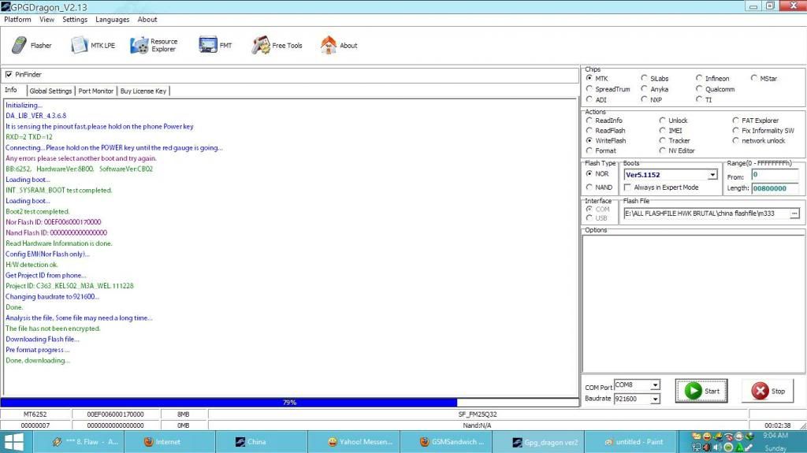Screen dimensions: 807x453
Task: Open the Windows Start button
Action: [x=15, y=441]
